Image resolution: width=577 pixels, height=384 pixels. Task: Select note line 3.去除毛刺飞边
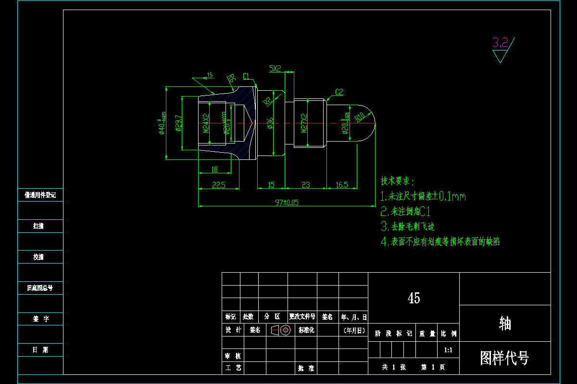click(x=408, y=227)
